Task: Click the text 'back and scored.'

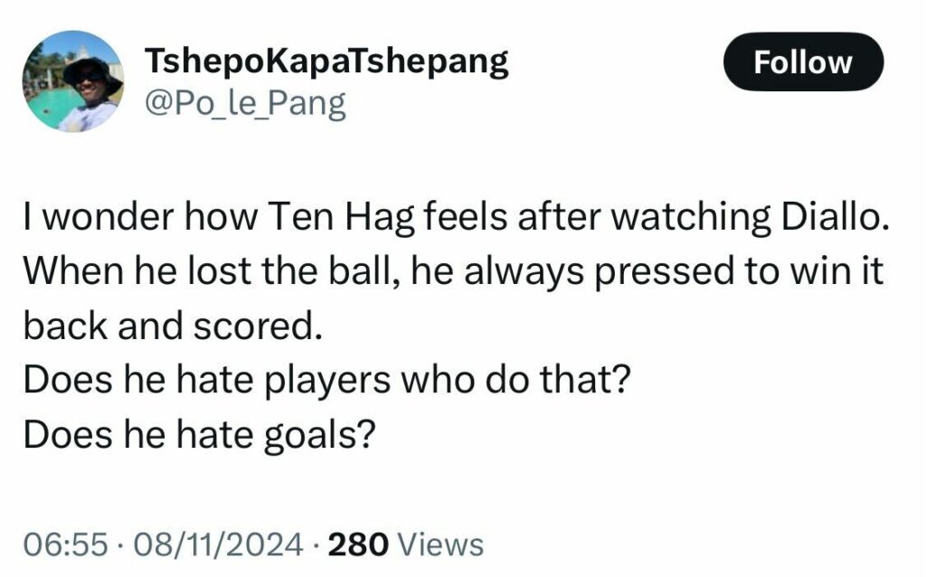Action: (x=172, y=327)
